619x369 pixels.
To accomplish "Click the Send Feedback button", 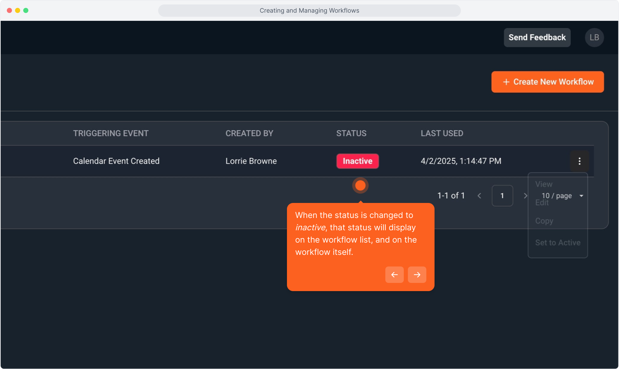I will [x=537, y=38].
